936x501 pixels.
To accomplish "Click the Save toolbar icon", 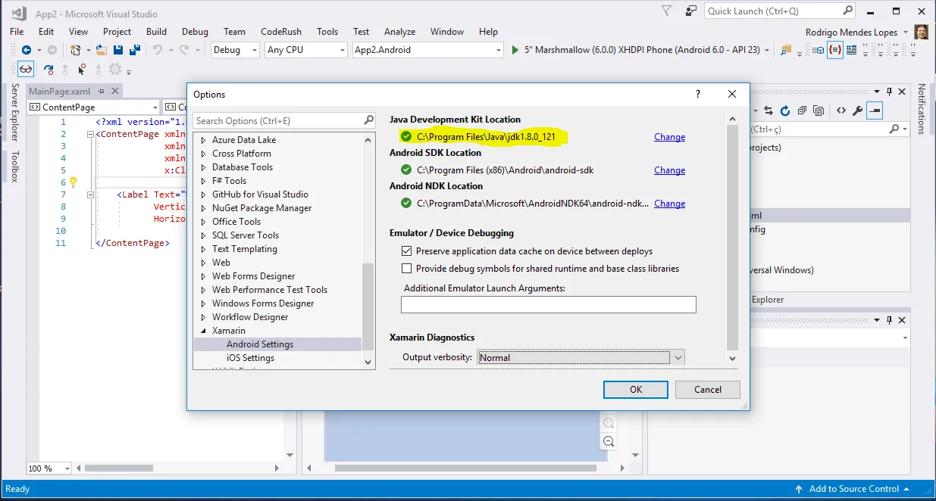I will pos(118,50).
